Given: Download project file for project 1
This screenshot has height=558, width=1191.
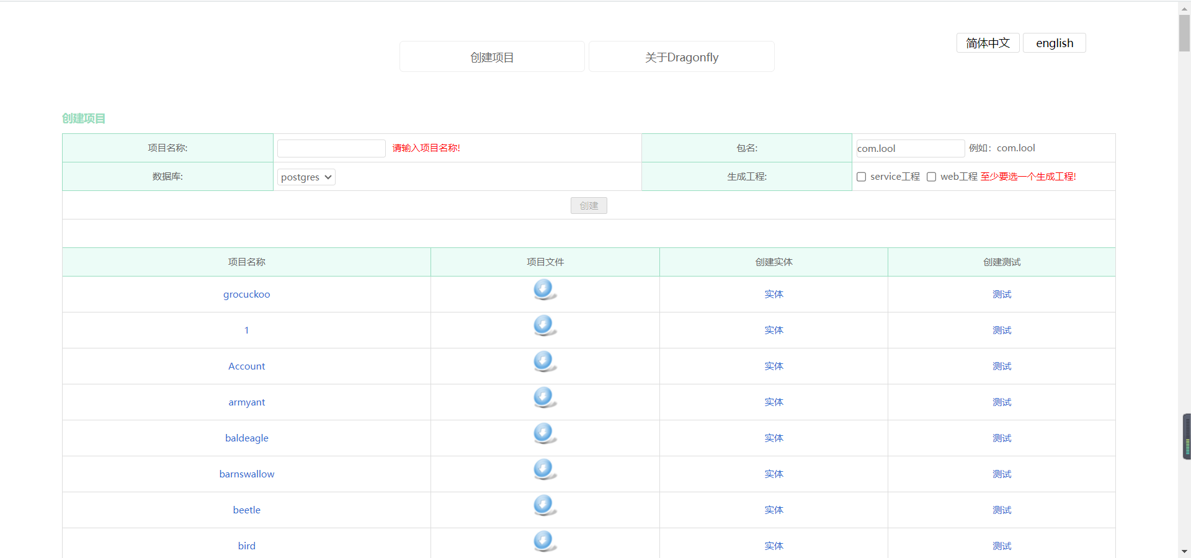Looking at the screenshot, I should pyautogui.click(x=545, y=325).
